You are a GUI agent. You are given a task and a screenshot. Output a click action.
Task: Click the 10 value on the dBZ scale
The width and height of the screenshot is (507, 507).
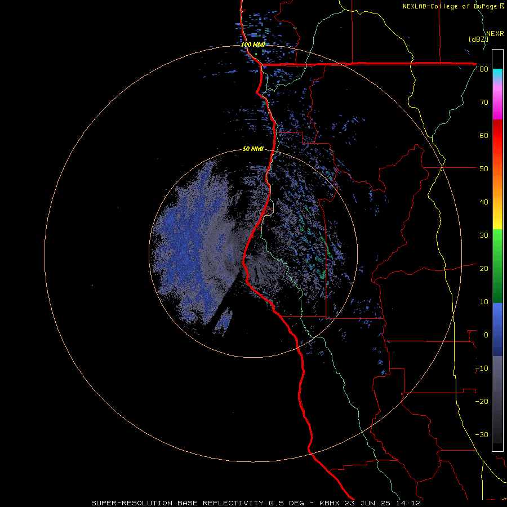pos(484,302)
